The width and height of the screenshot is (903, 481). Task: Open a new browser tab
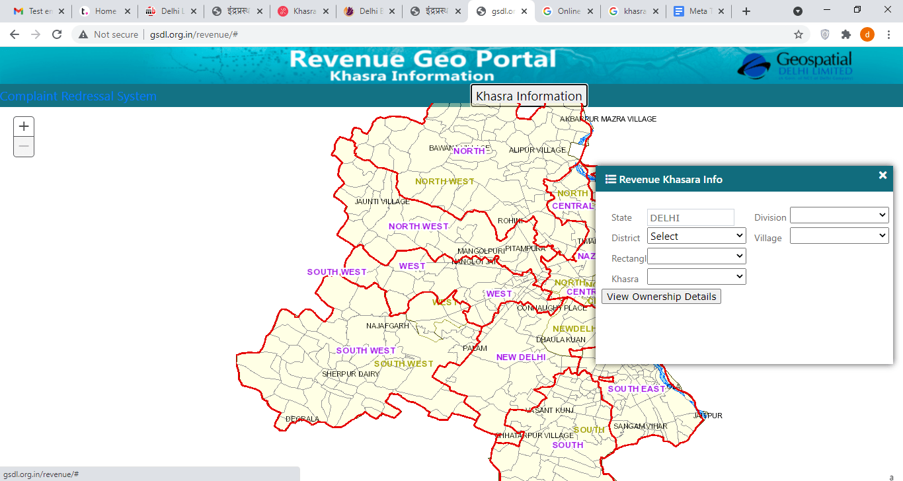tap(746, 11)
